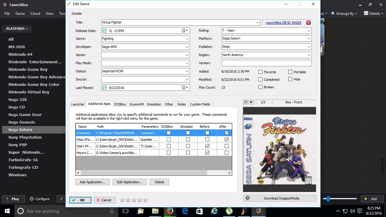Check the Completed checkbox
Viewport: 386px width, 217px height.
tap(261, 80)
